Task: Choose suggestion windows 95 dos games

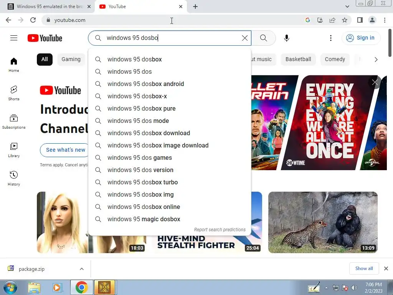Action: pyautogui.click(x=170, y=158)
